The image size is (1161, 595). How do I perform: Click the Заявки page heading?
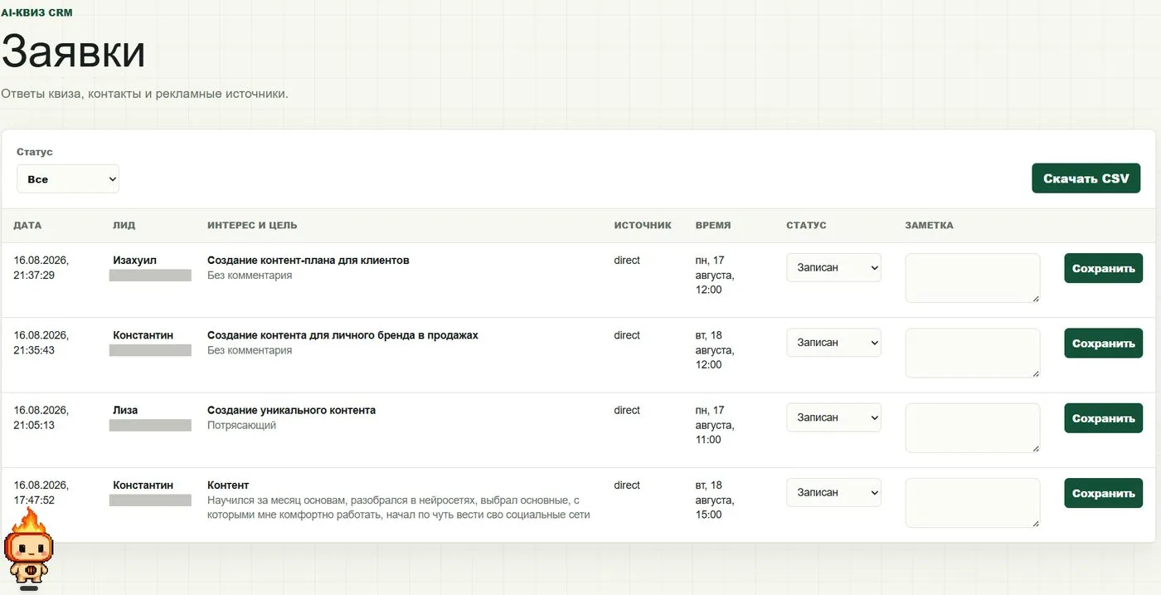click(73, 51)
